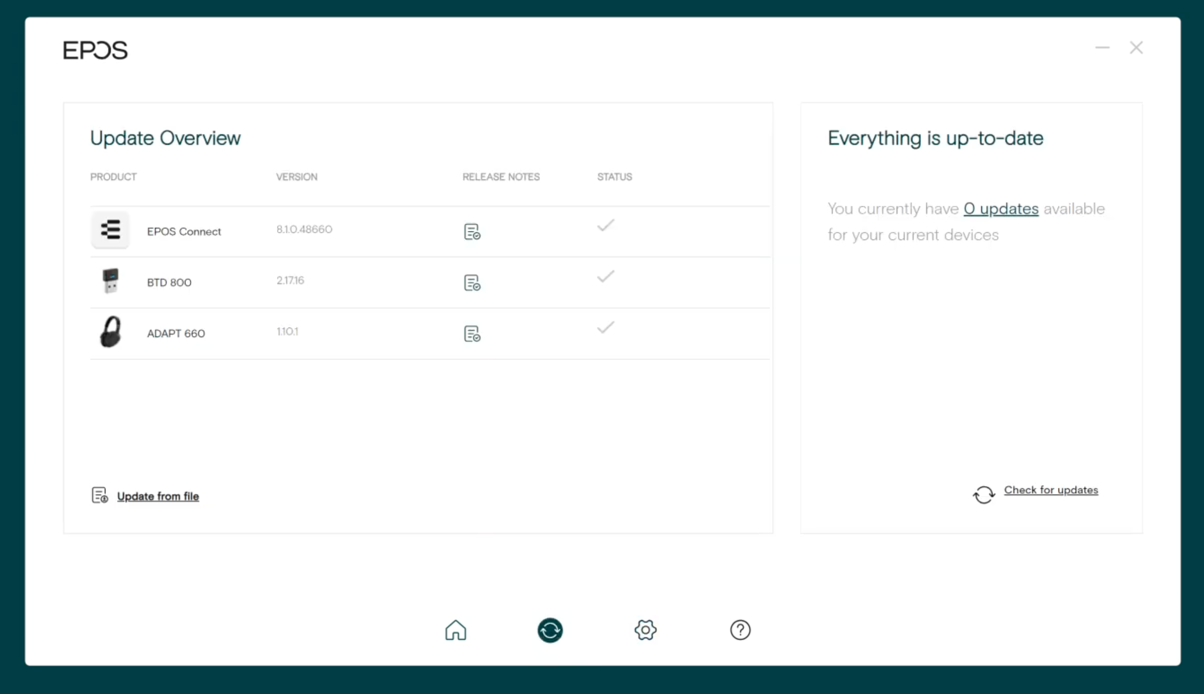Image resolution: width=1204 pixels, height=694 pixels.
Task: Switch to the Updates sync tab
Action: click(x=550, y=630)
